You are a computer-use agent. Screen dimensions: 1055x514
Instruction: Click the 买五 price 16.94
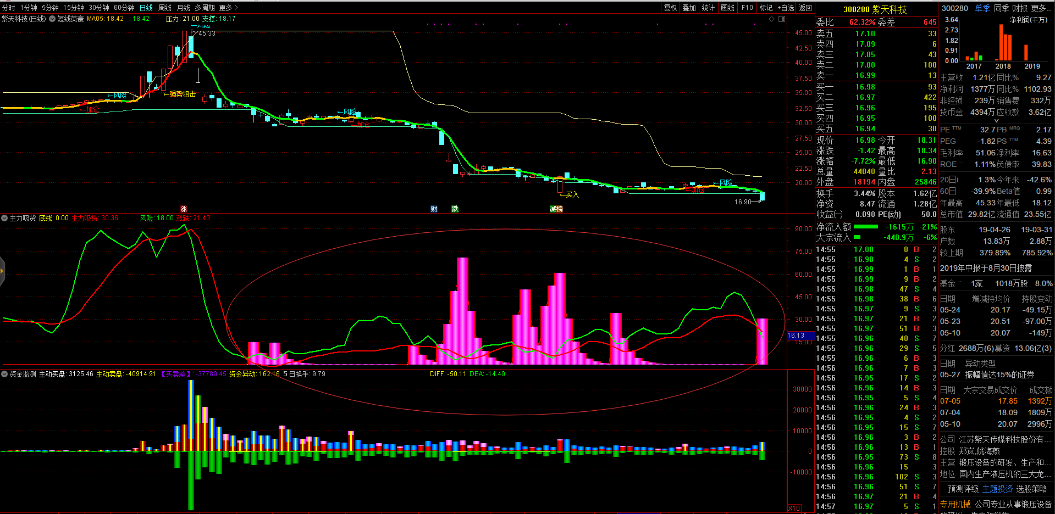[x=865, y=128]
